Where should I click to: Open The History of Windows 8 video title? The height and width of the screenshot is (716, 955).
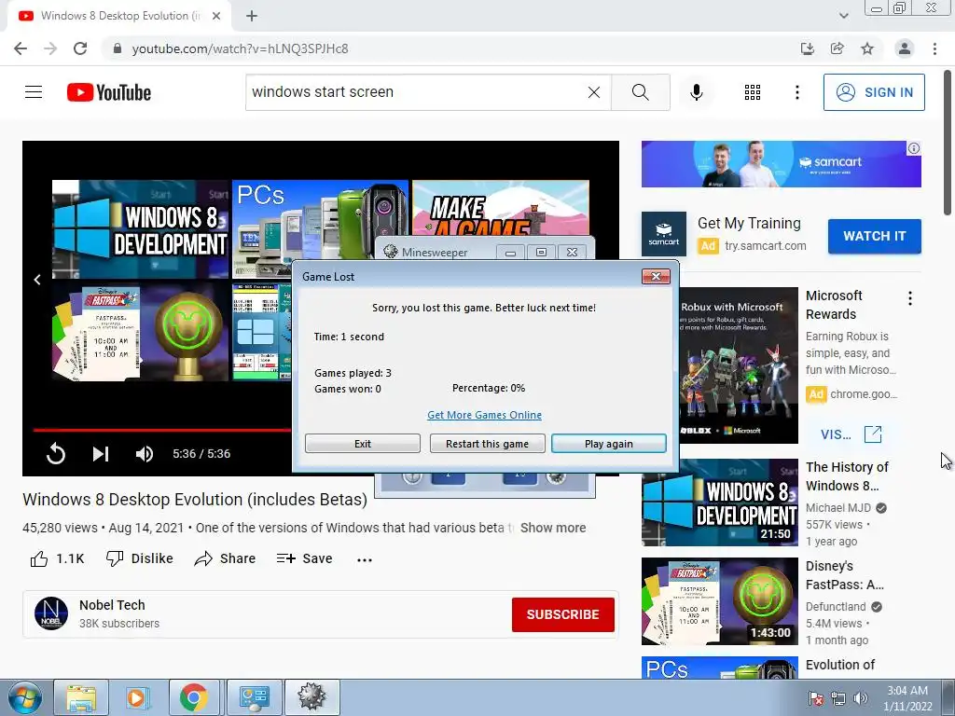(847, 476)
